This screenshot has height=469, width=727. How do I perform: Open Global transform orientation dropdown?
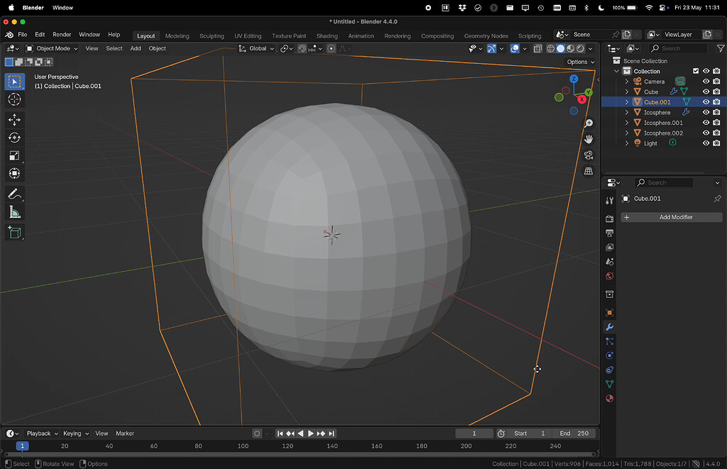(256, 48)
